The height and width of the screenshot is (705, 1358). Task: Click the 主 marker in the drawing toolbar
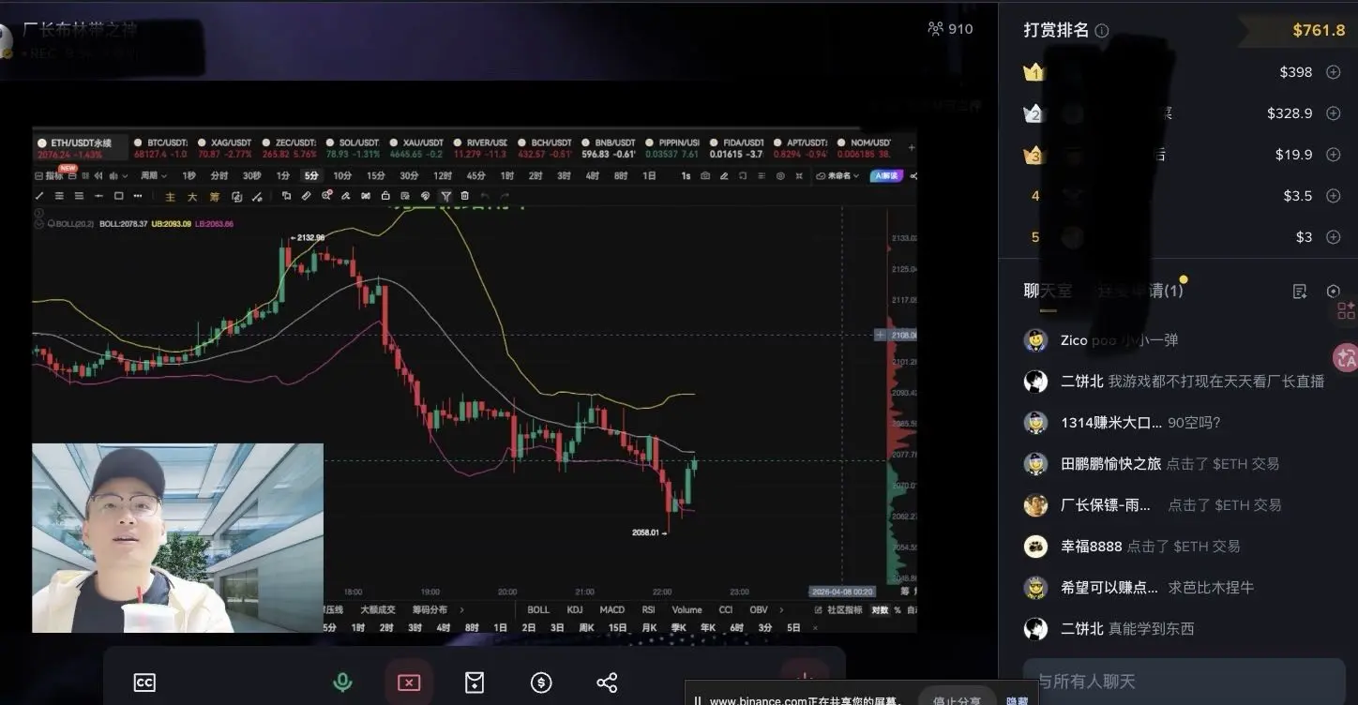170,197
